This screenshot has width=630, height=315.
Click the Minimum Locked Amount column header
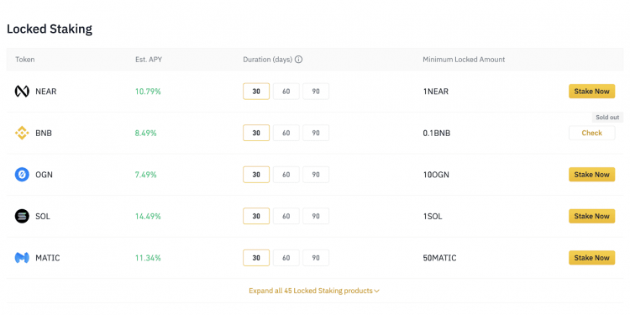coord(464,60)
